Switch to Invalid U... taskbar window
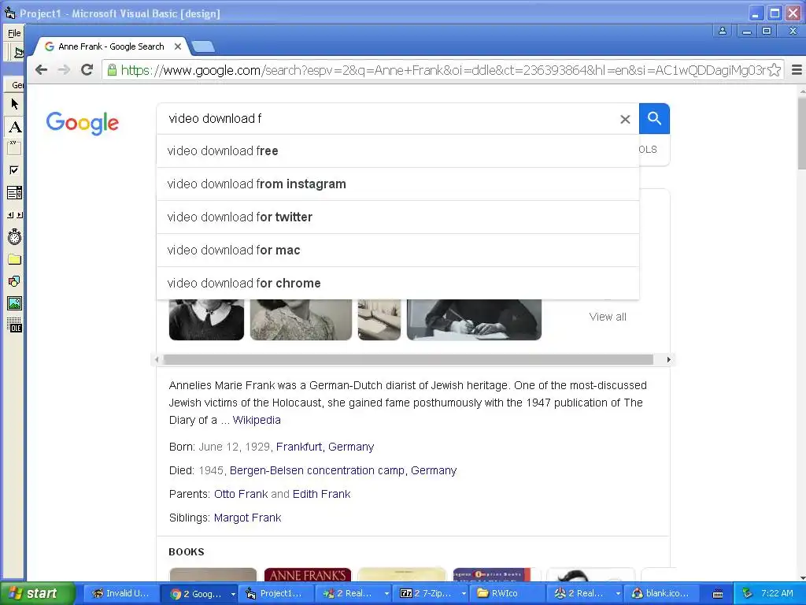The image size is (806, 605). [x=120, y=593]
